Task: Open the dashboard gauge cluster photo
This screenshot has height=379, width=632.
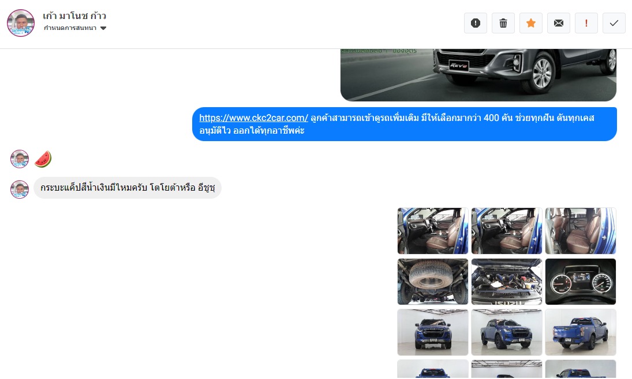Action: click(581, 282)
